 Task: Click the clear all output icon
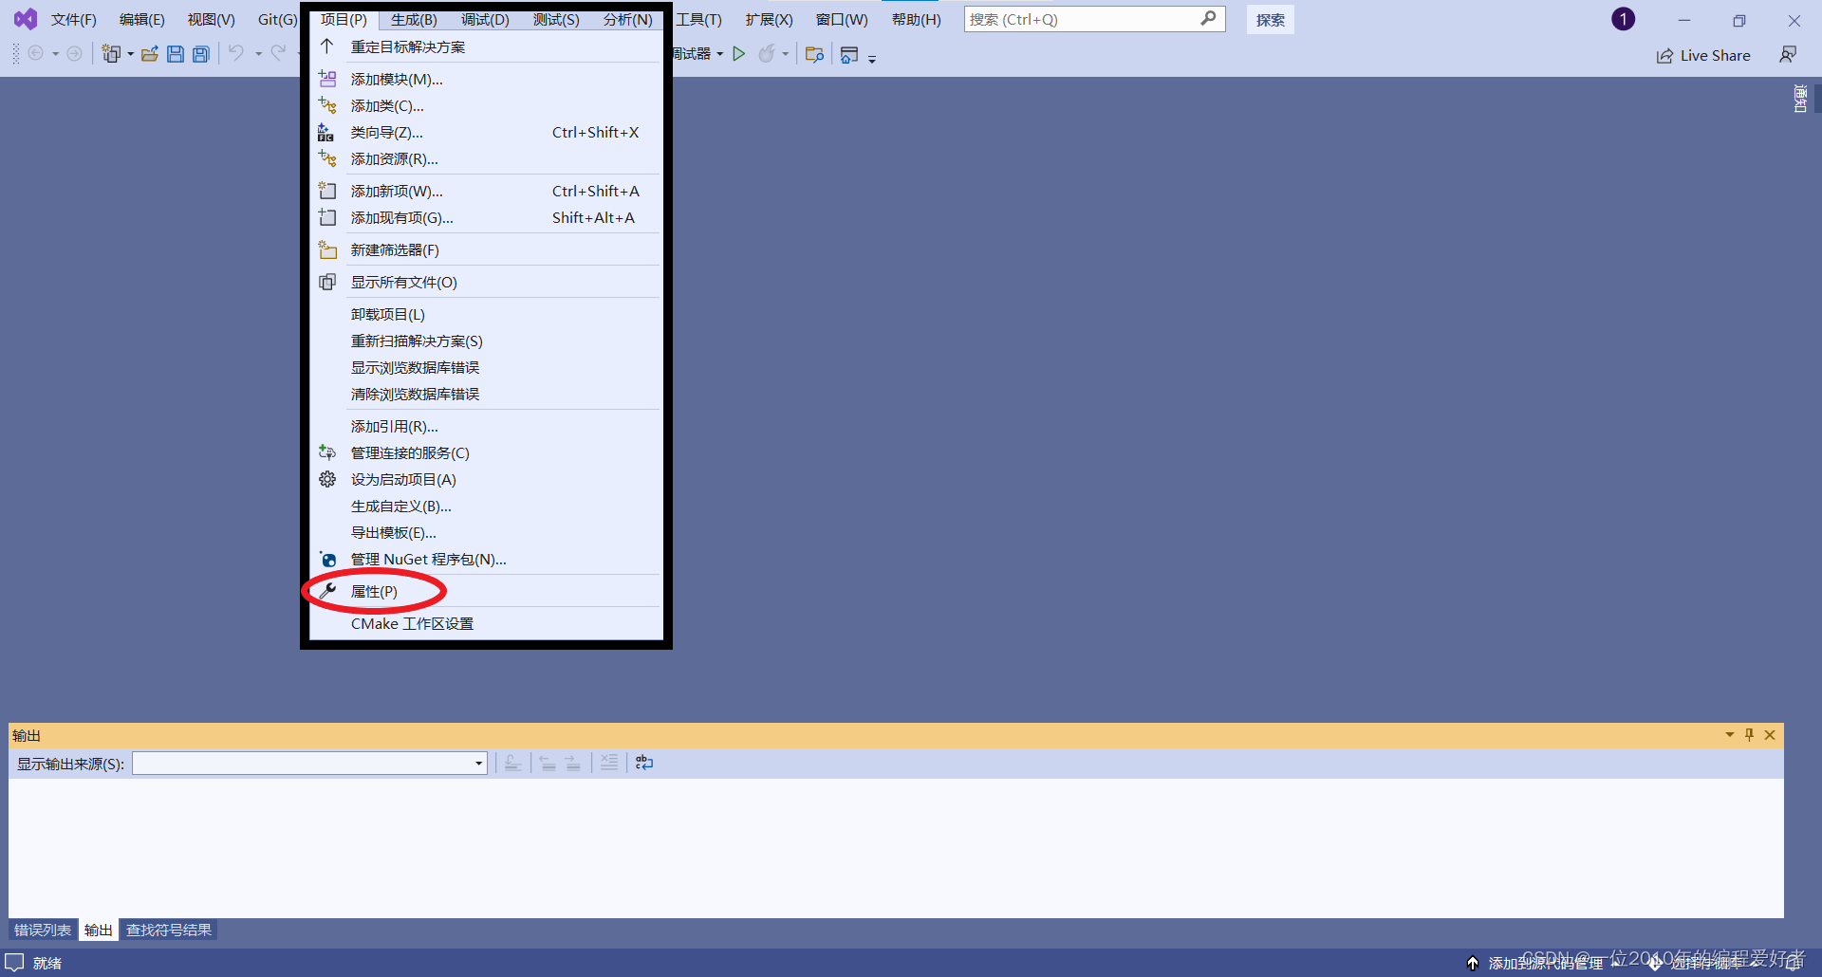pyautogui.click(x=609, y=763)
